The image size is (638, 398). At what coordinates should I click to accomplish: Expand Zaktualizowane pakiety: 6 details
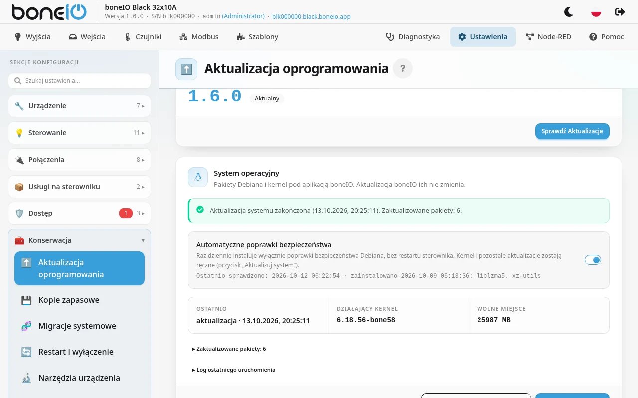point(229,349)
